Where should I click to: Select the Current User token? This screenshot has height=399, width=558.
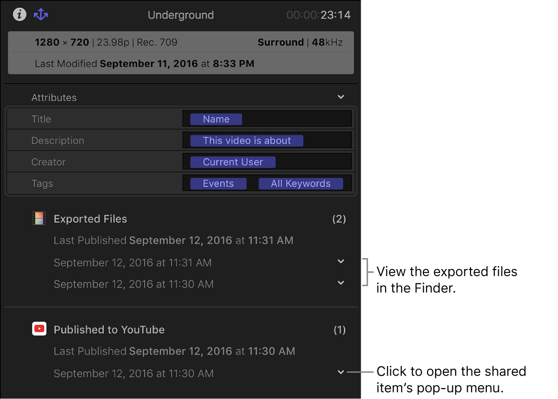click(x=233, y=162)
